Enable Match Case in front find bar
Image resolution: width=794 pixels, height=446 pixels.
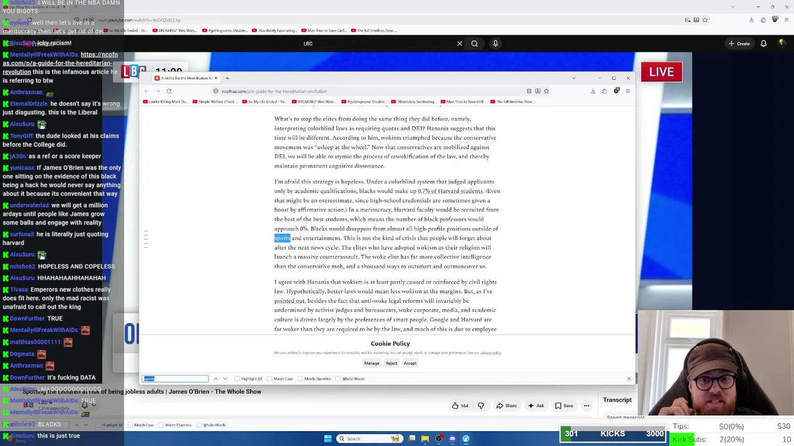(280, 378)
